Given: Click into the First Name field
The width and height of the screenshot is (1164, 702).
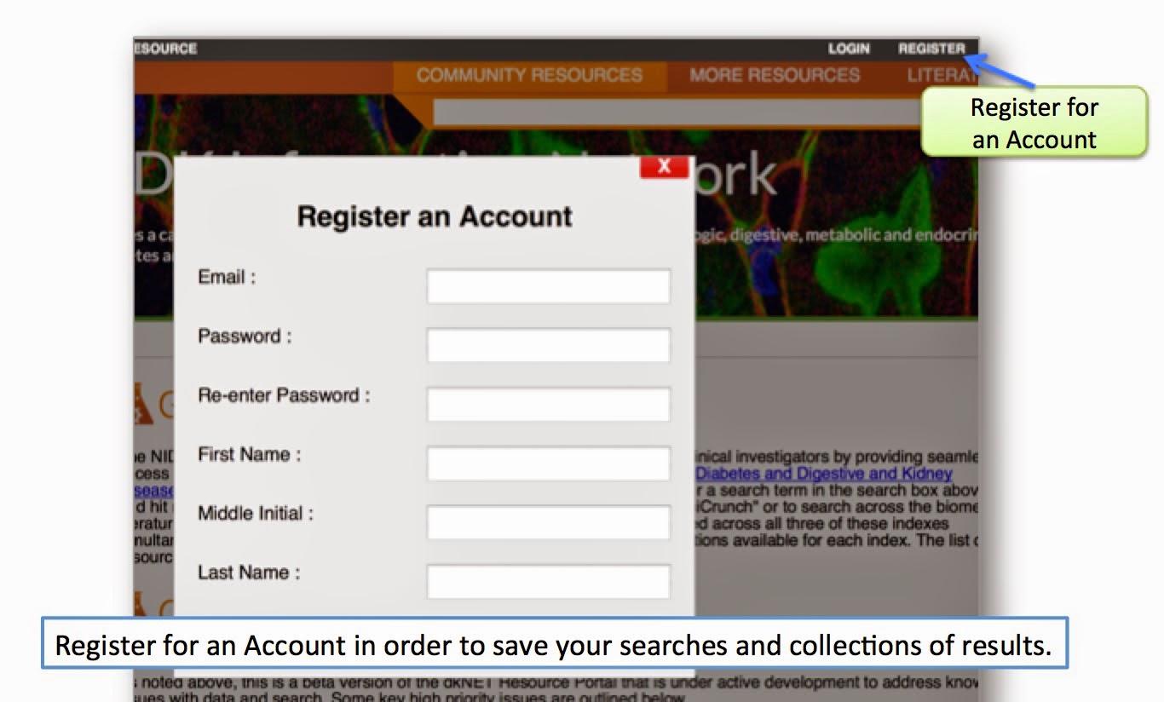Looking at the screenshot, I should coord(549,463).
